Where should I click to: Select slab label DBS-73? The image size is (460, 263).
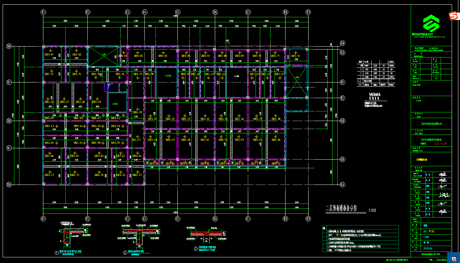click(49, 175)
